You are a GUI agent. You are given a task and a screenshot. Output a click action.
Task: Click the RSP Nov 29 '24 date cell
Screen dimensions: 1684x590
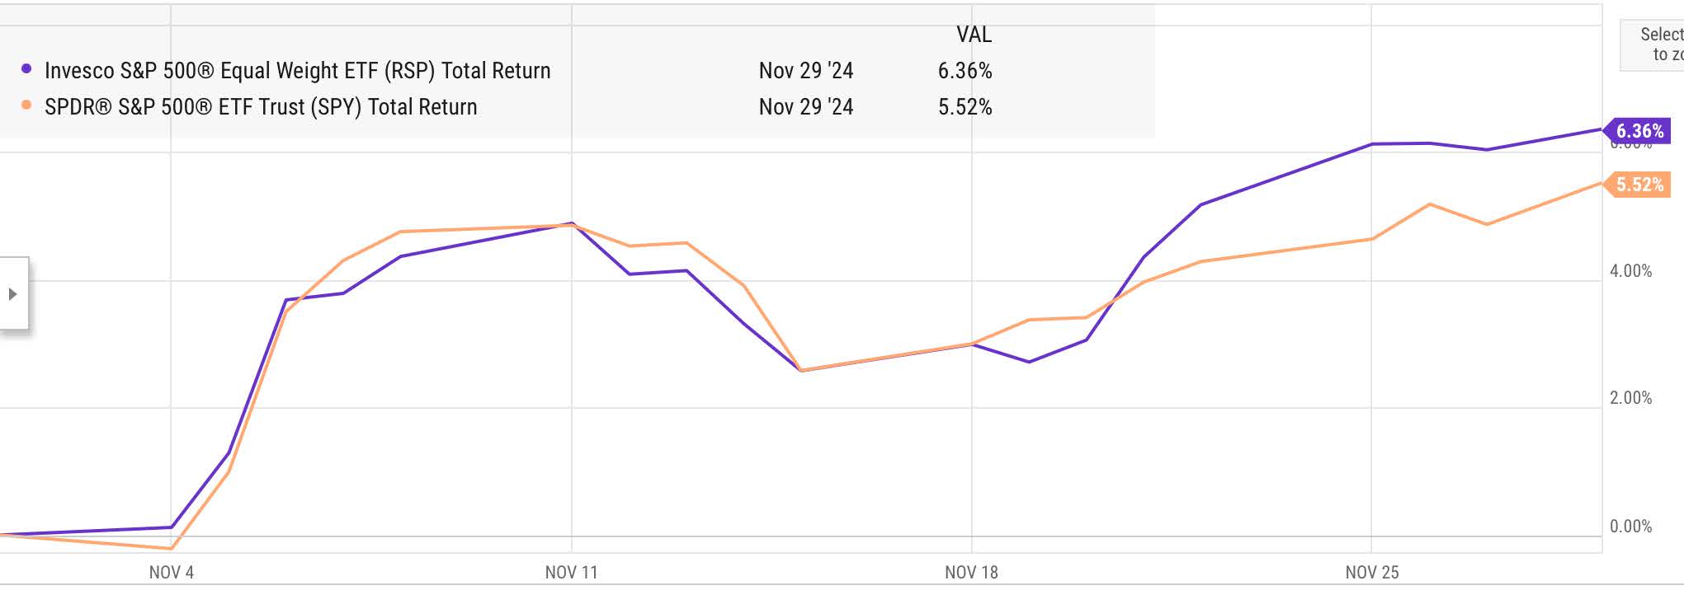tap(806, 71)
